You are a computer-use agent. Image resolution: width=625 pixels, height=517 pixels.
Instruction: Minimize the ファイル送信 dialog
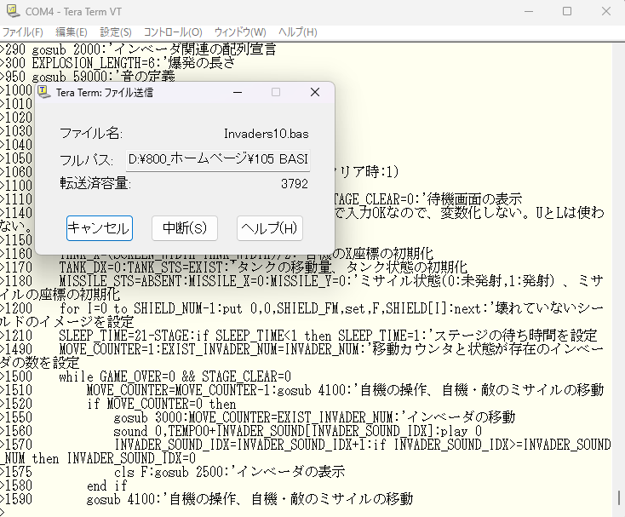(x=236, y=92)
